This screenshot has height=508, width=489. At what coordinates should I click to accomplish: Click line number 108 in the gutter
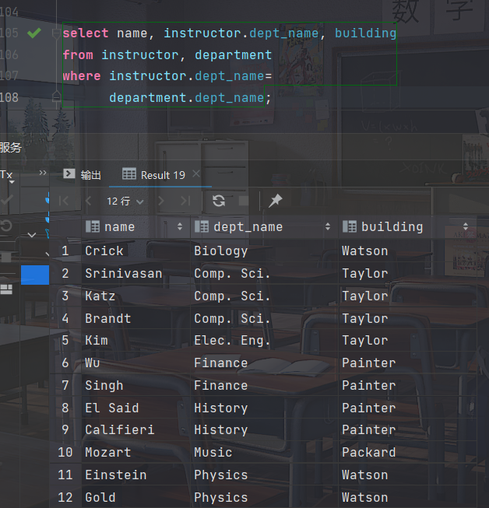coord(9,97)
